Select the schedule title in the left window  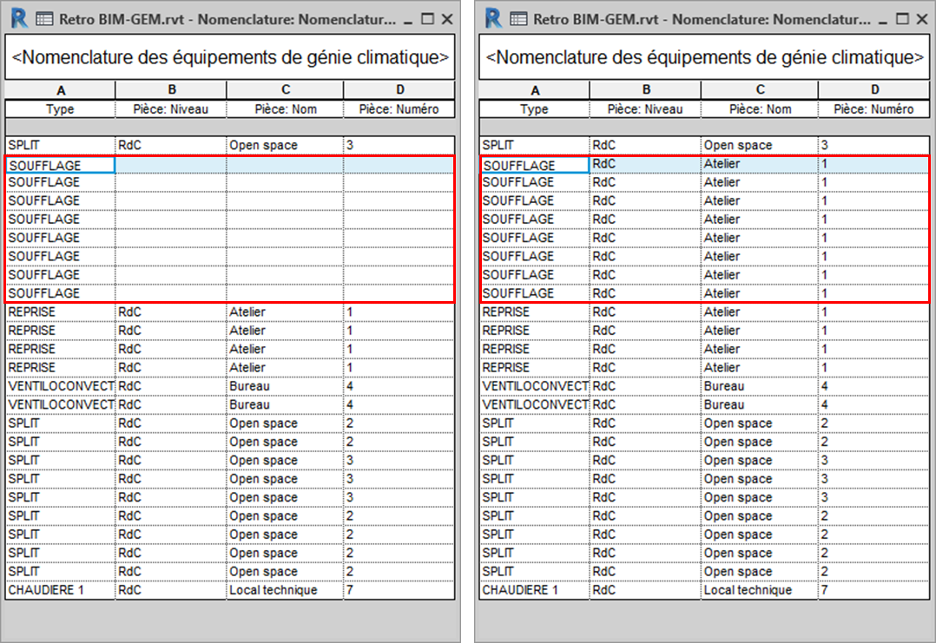tap(230, 58)
